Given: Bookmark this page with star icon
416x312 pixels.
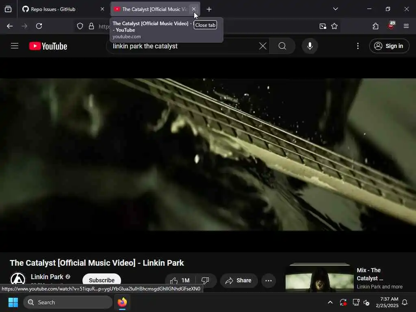Looking at the screenshot, I should click(334, 26).
